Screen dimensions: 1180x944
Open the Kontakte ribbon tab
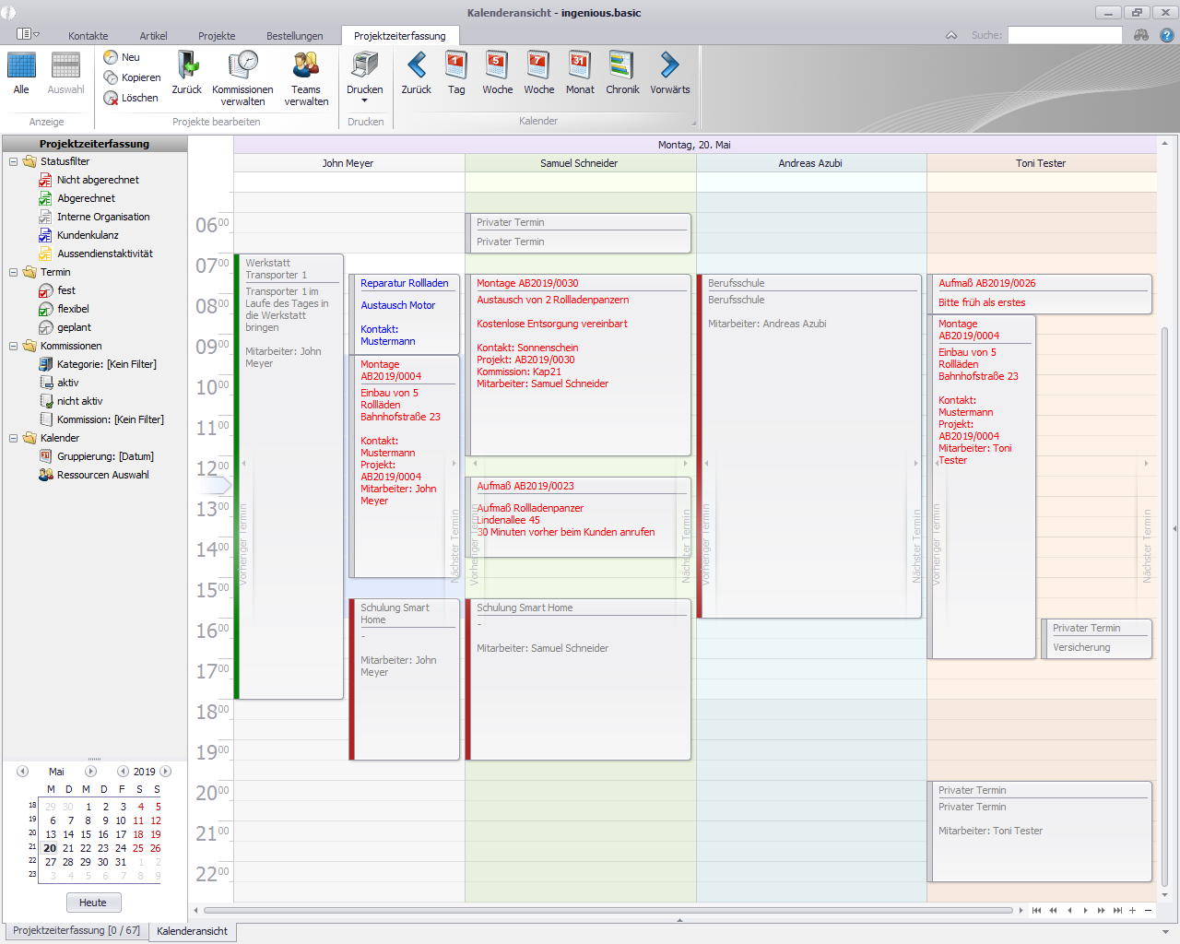[88, 36]
